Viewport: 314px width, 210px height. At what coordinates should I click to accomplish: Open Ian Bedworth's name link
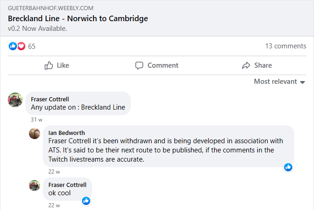click(x=66, y=133)
